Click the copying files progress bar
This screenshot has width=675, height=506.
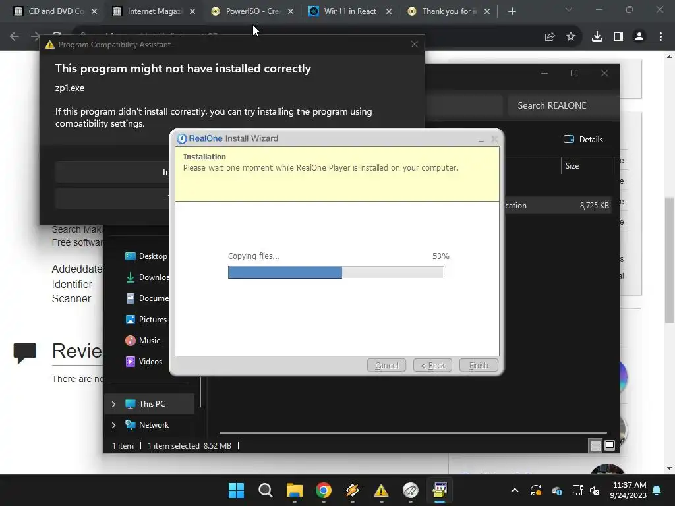tap(336, 272)
